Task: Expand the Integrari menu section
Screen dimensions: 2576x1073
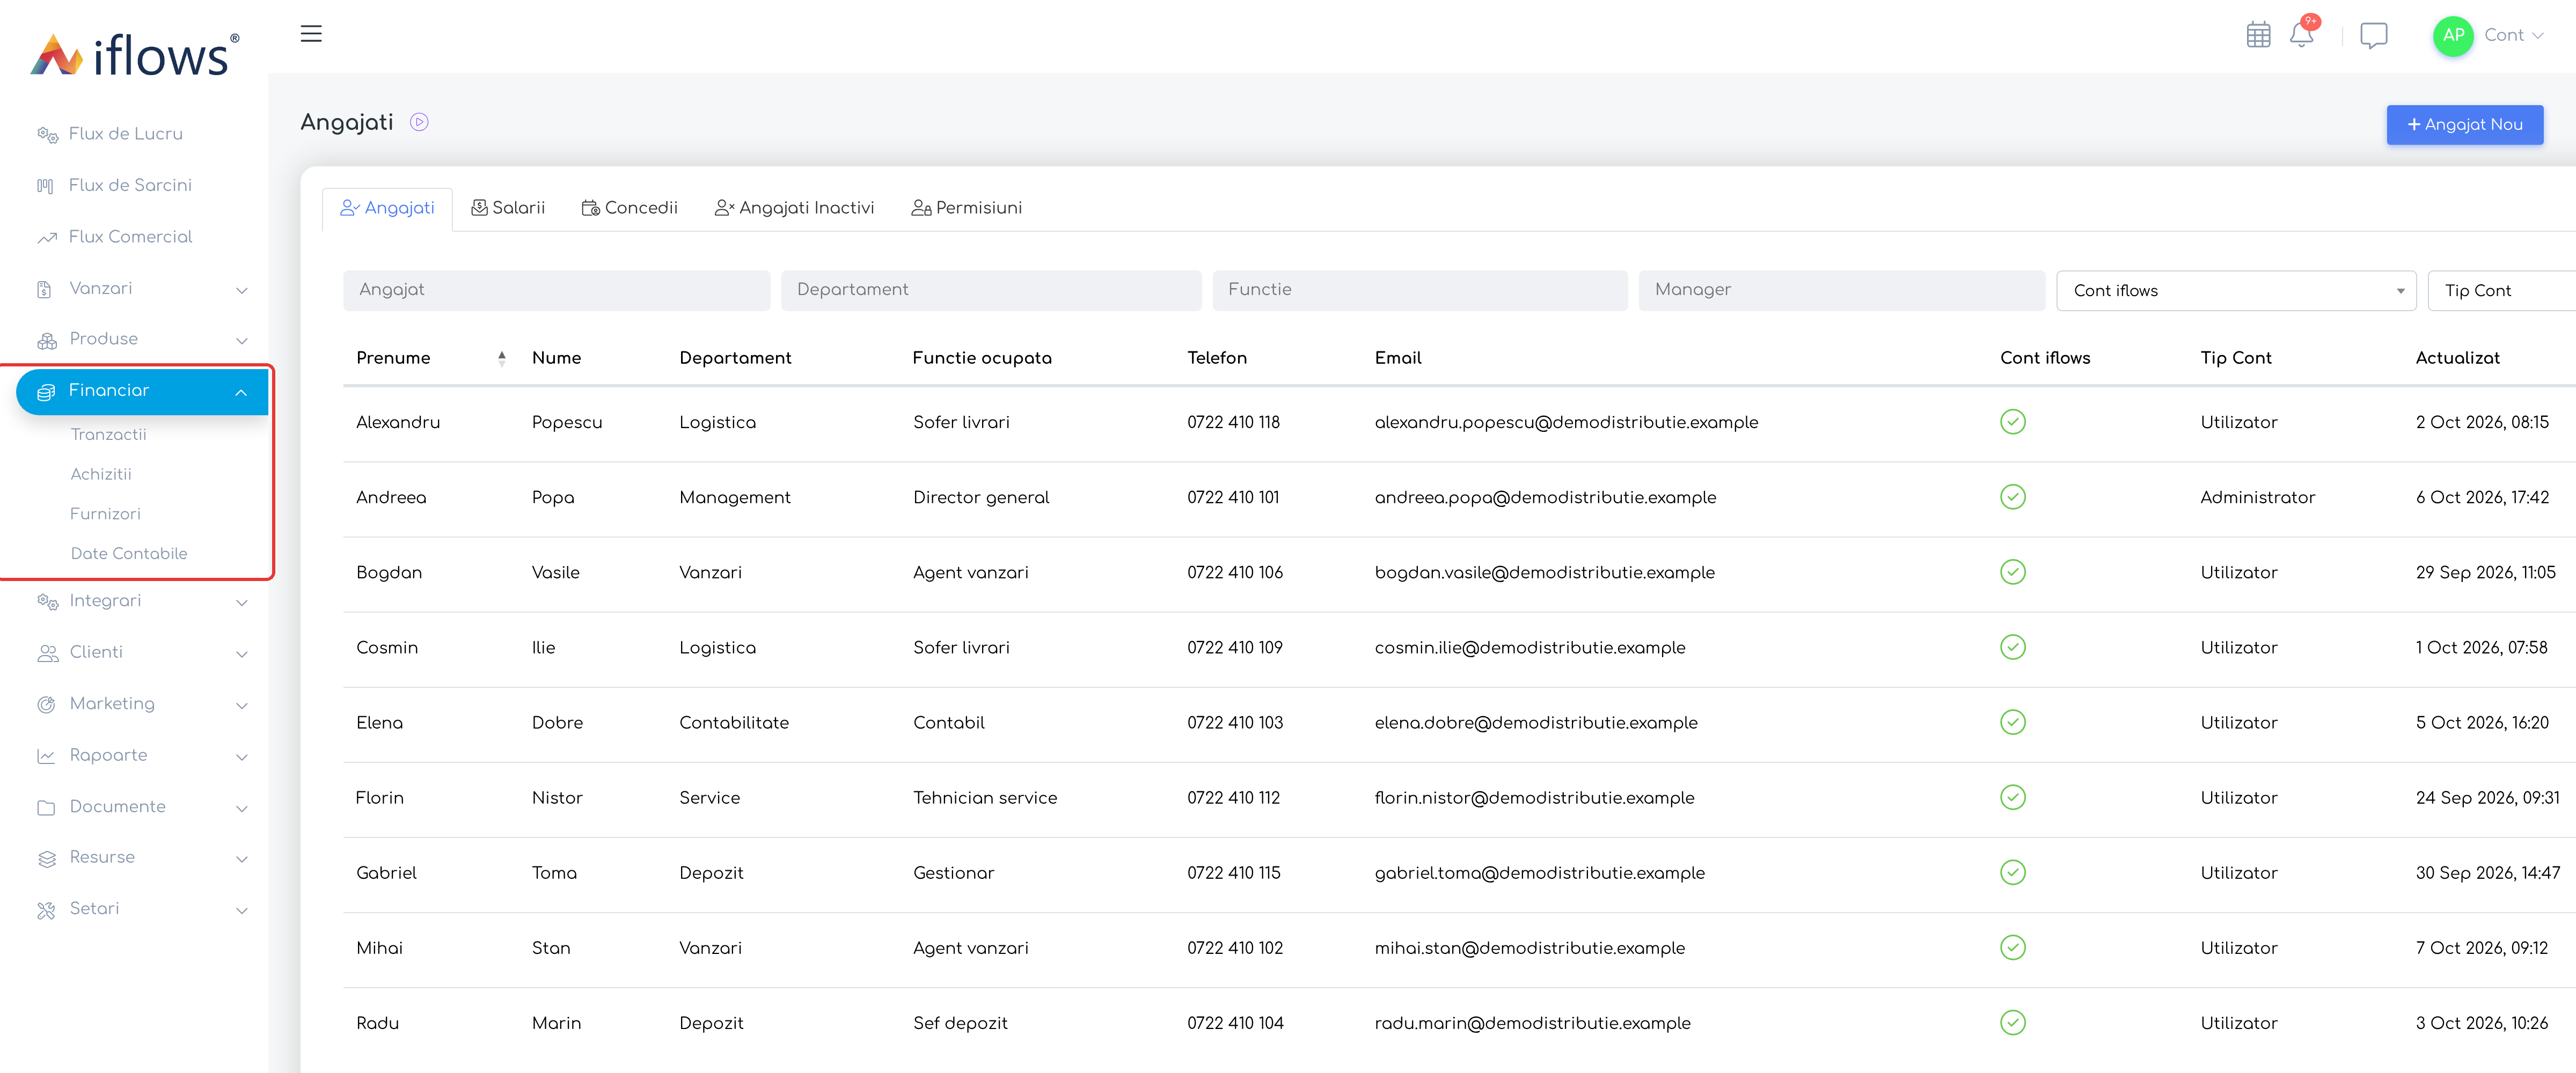Action: [142, 601]
